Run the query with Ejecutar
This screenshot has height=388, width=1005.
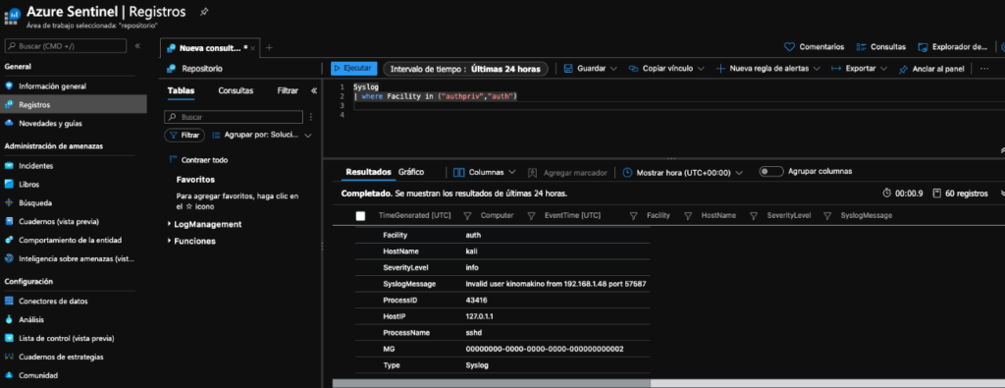click(x=353, y=68)
